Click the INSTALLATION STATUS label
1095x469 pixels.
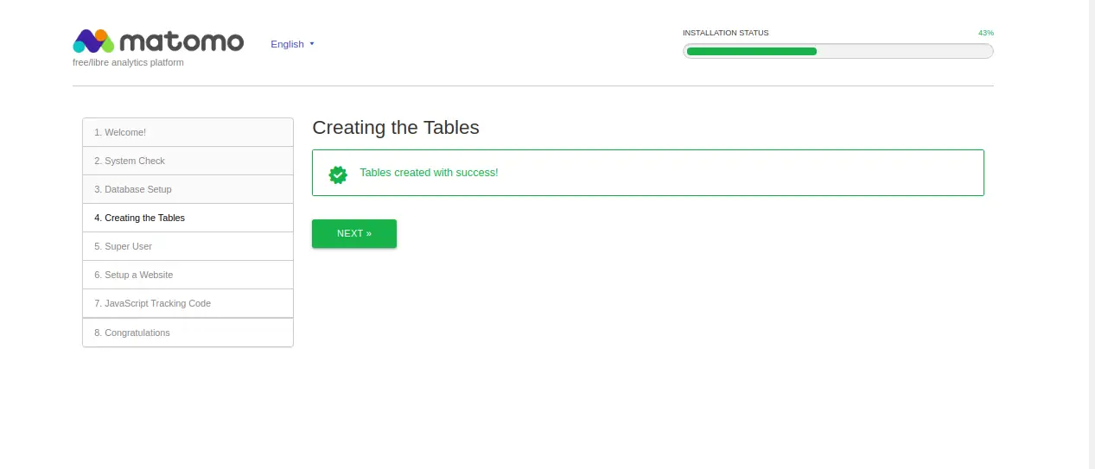point(725,33)
